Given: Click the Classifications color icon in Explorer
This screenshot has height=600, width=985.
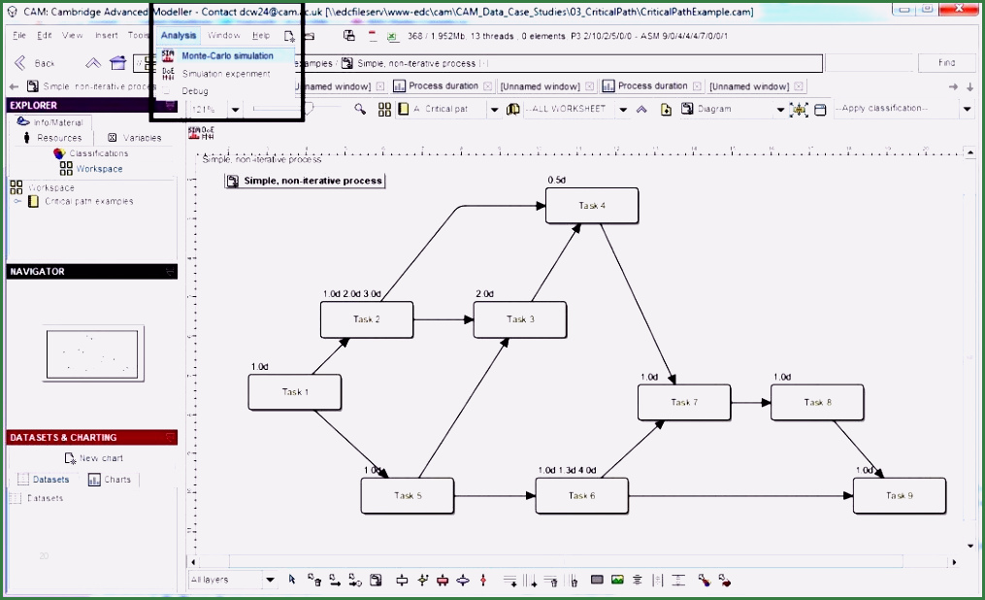Looking at the screenshot, I should tap(60, 153).
